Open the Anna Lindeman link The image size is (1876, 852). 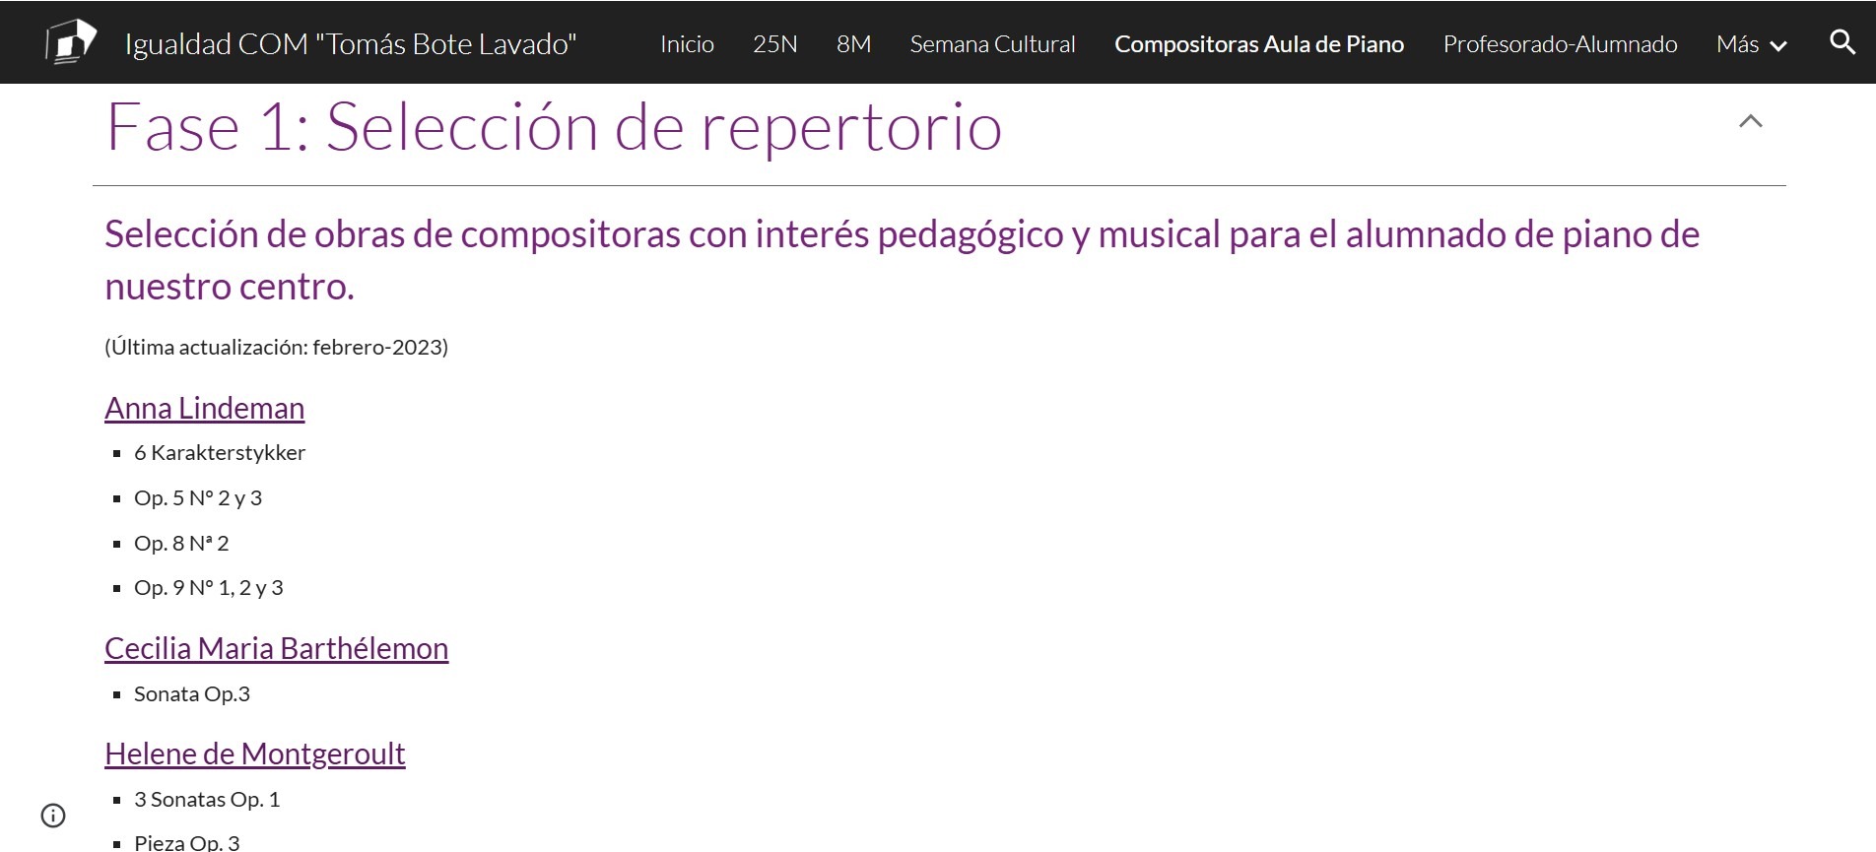point(205,408)
